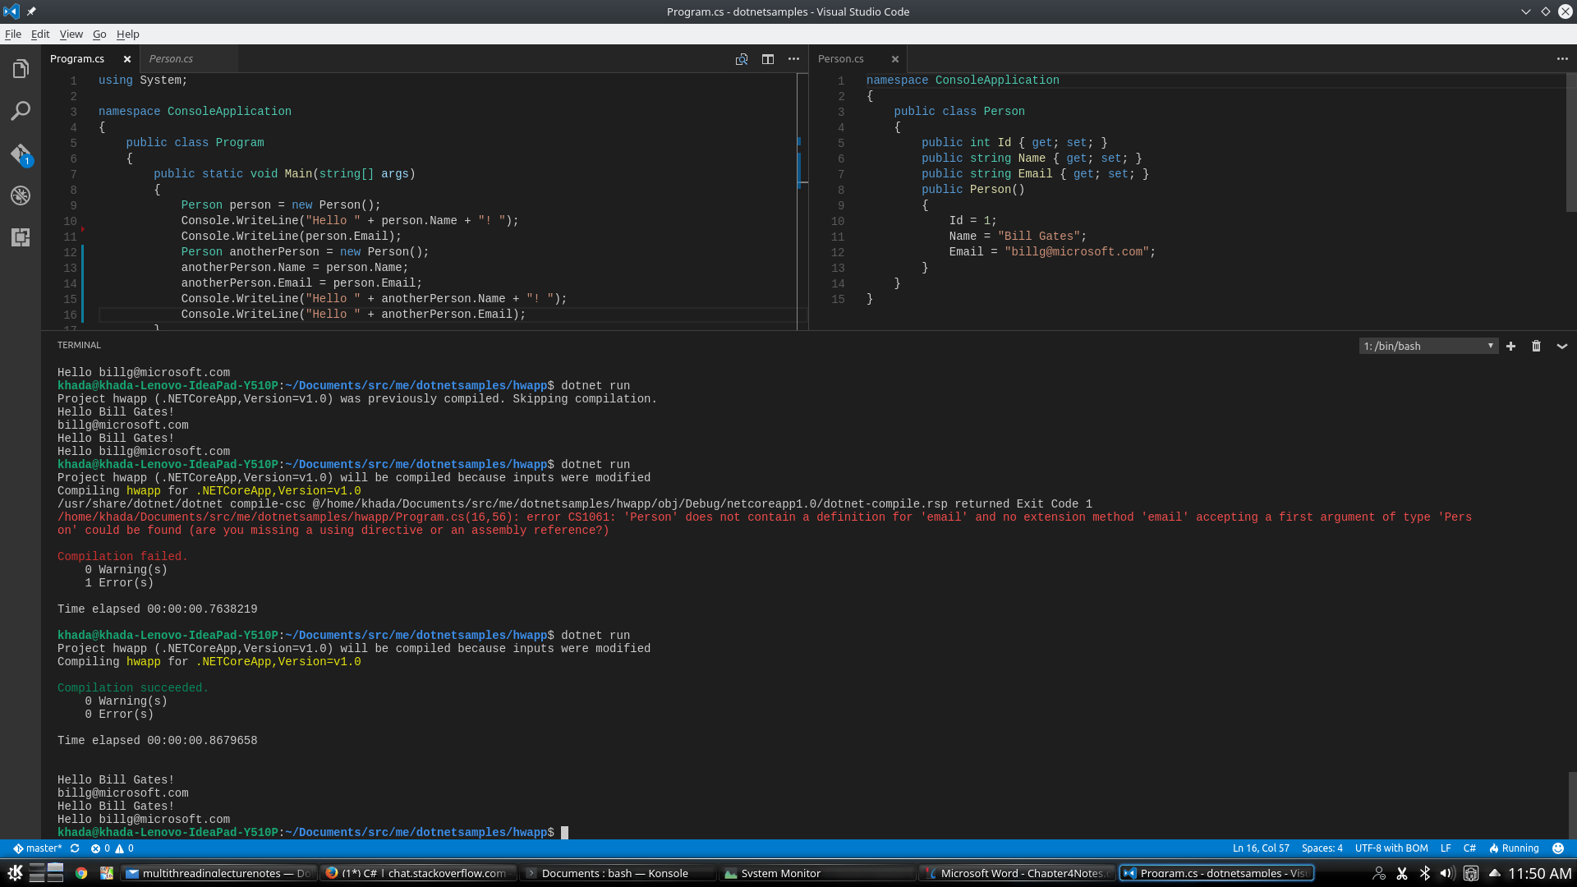Open the KDE application launcher
The height and width of the screenshot is (887, 1577).
(x=15, y=872)
